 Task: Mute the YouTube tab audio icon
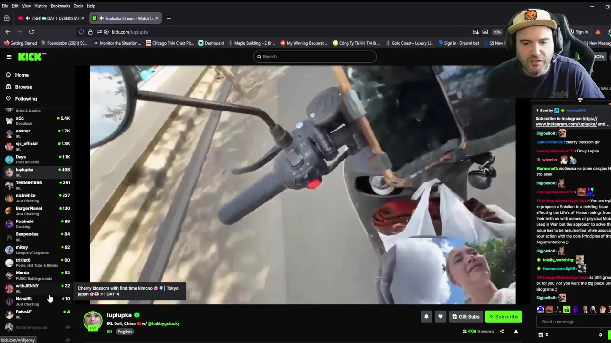tap(28, 18)
